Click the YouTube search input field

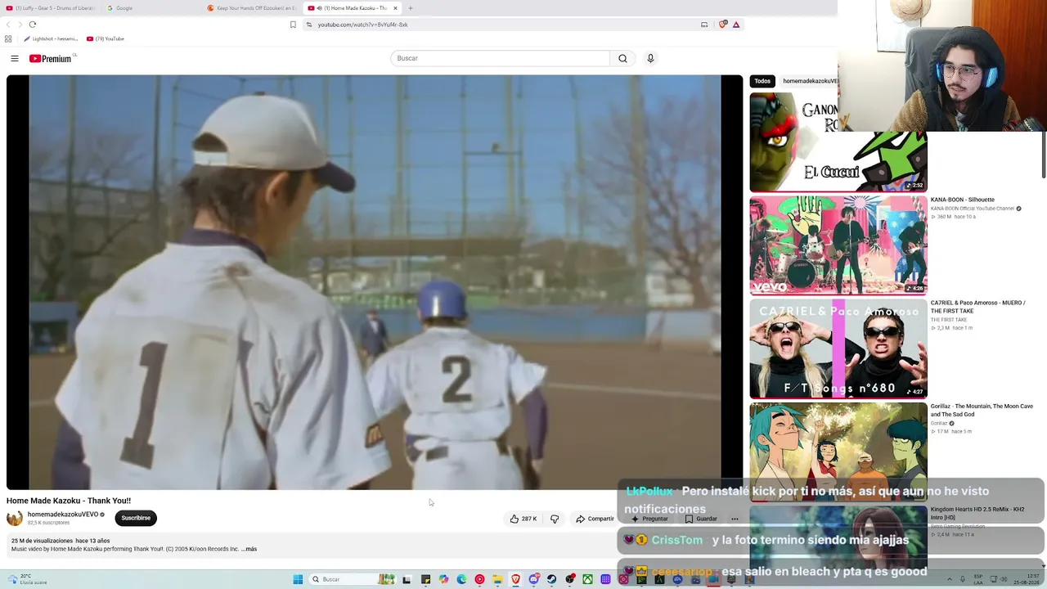pos(500,58)
